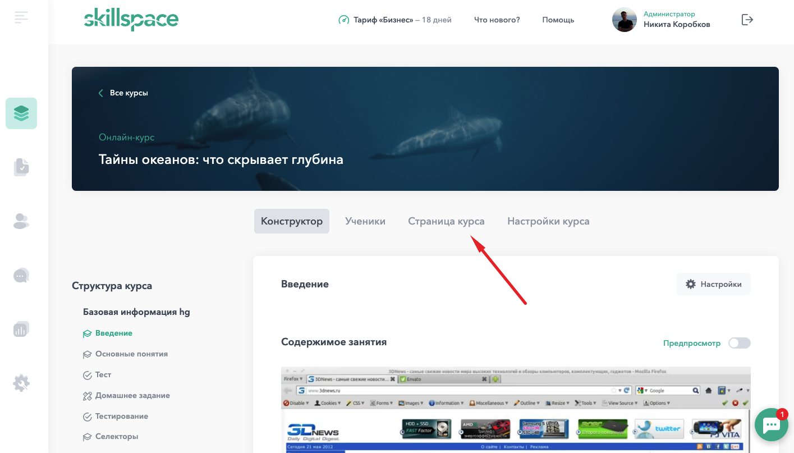This screenshot has height=453, width=794.
Task: Open the support chat widget
Action: (772, 425)
